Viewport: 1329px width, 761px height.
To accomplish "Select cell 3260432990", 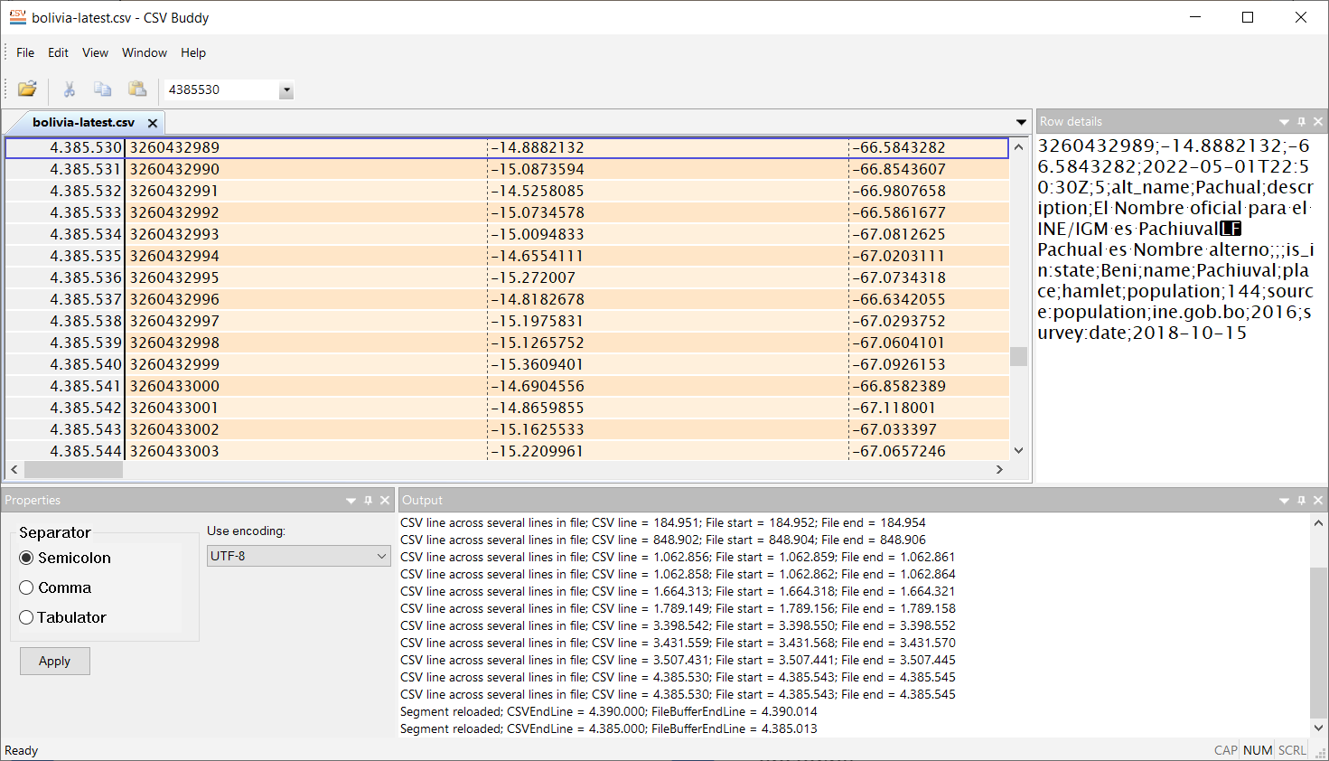I will point(305,169).
